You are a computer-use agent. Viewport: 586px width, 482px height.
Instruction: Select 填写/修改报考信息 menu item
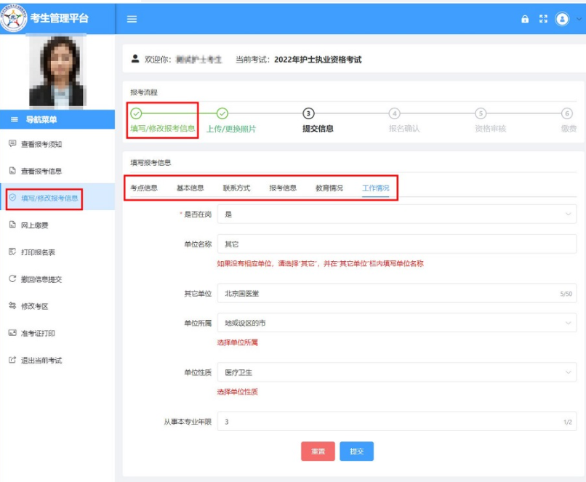coord(57,198)
